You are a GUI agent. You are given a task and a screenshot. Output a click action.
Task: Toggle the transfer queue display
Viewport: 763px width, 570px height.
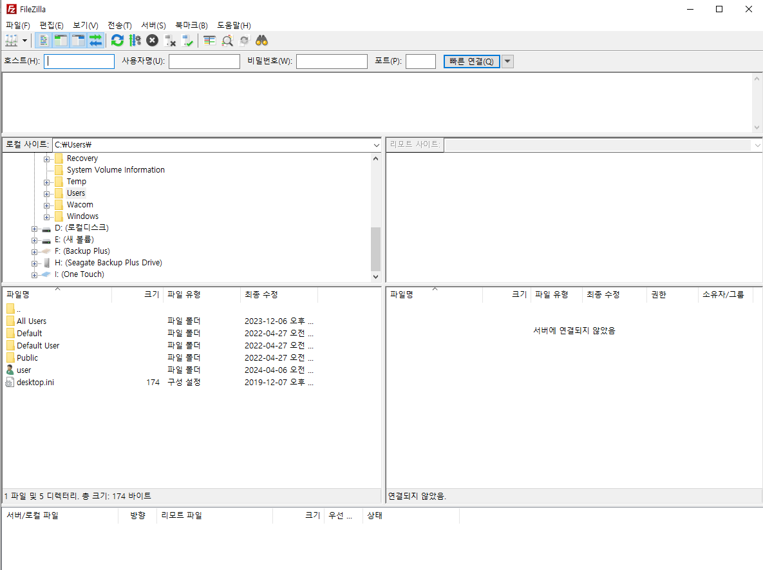point(96,41)
